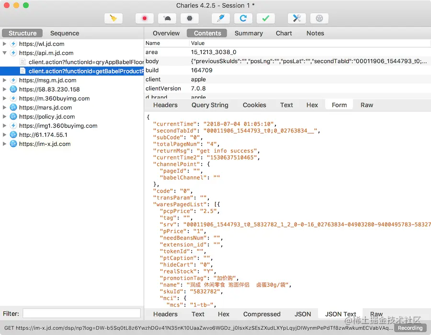
Task: Repeat the request with the refresh icon
Action: [x=243, y=18]
